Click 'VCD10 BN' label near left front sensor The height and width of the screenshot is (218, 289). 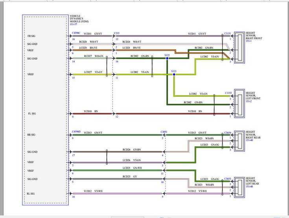[195, 111]
